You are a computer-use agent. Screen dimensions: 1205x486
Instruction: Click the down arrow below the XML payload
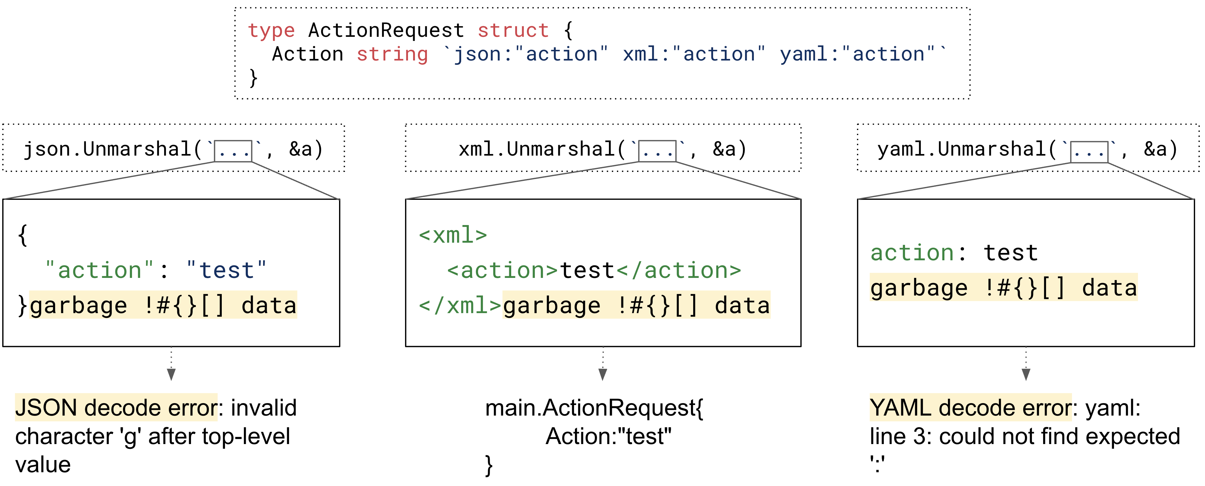[602, 373]
